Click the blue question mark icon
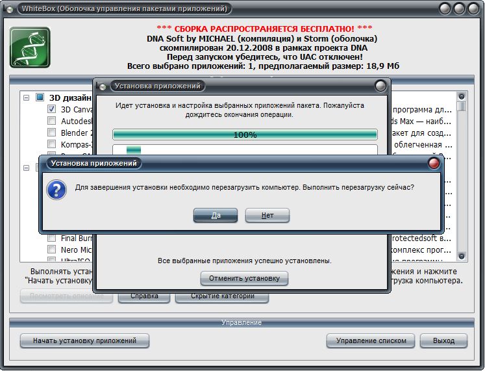Viewport: 485px width, 371px height. point(56,190)
